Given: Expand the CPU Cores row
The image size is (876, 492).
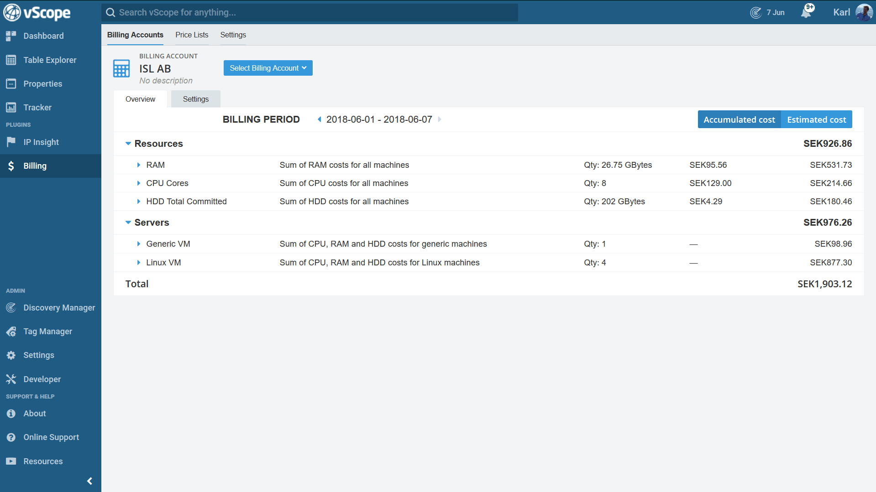Looking at the screenshot, I should coord(139,183).
